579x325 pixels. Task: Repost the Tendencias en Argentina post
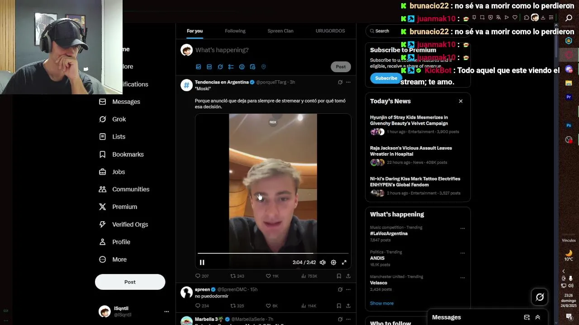(237, 276)
